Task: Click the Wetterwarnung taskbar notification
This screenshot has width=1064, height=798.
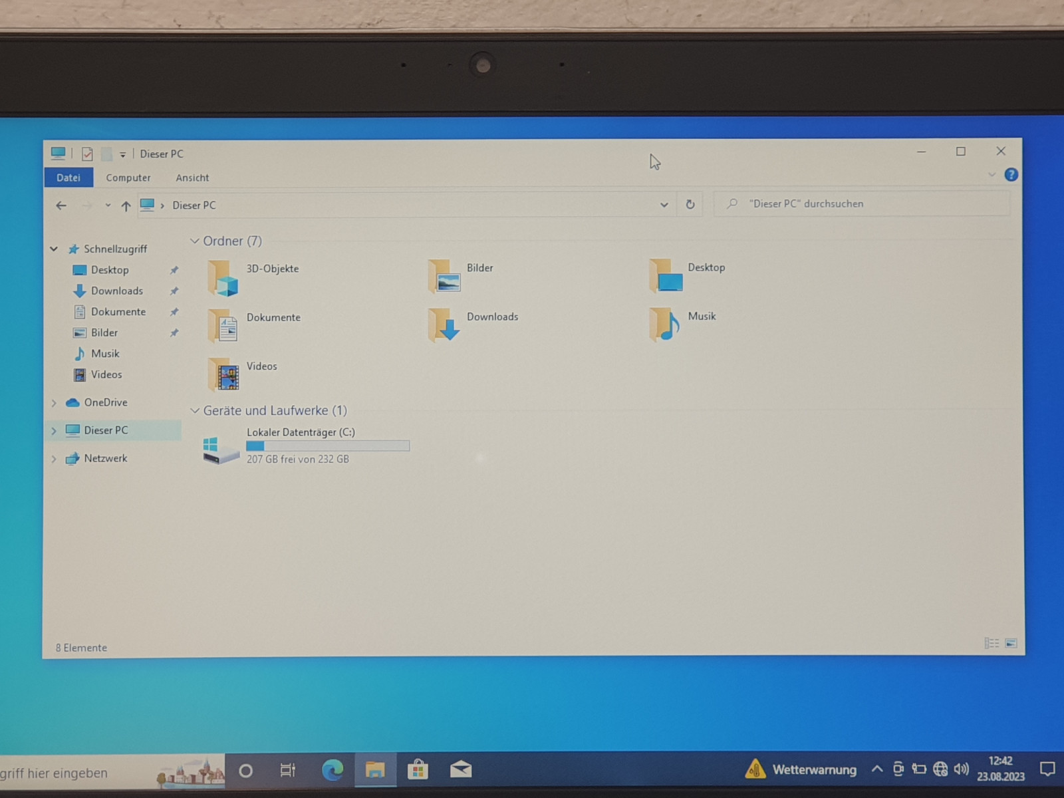Action: [x=801, y=769]
